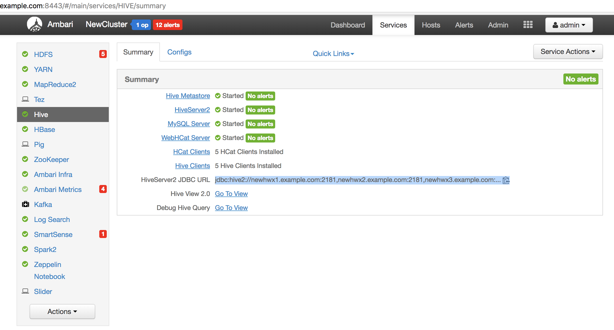Open the Service Actions dropdown
614x330 pixels.
(568, 51)
